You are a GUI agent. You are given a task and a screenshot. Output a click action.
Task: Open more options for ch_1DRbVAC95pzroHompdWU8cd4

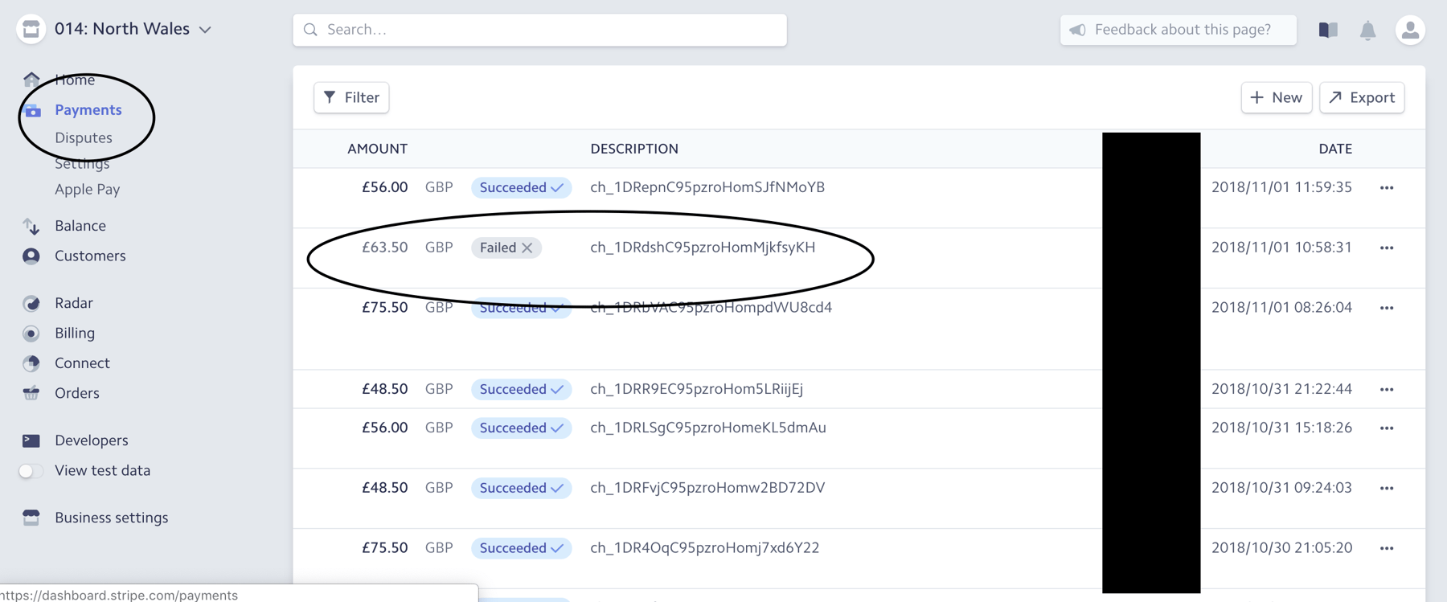(x=1387, y=308)
